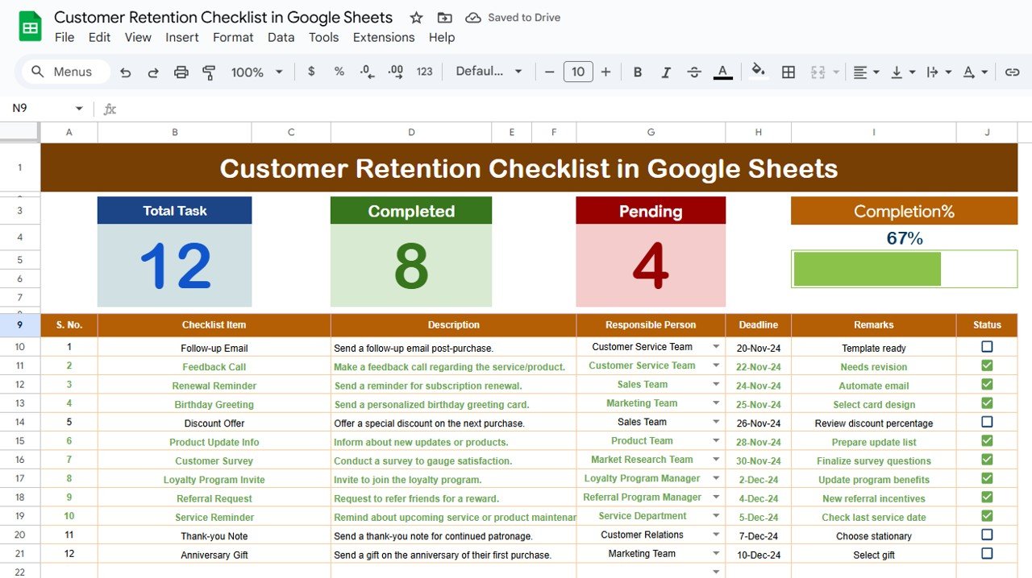
Task: Click the Borders icon
Action: coord(789,72)
